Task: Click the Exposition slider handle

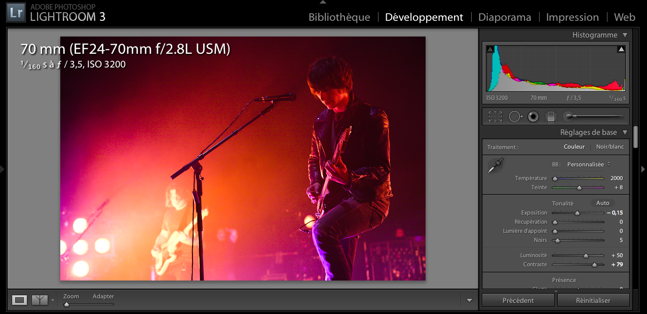Action: click(577, 213)
